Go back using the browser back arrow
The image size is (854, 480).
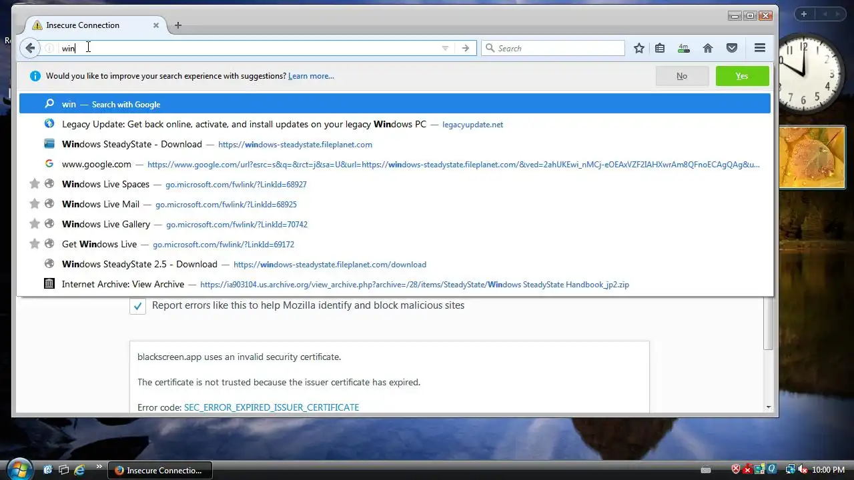tap(29, 48)
